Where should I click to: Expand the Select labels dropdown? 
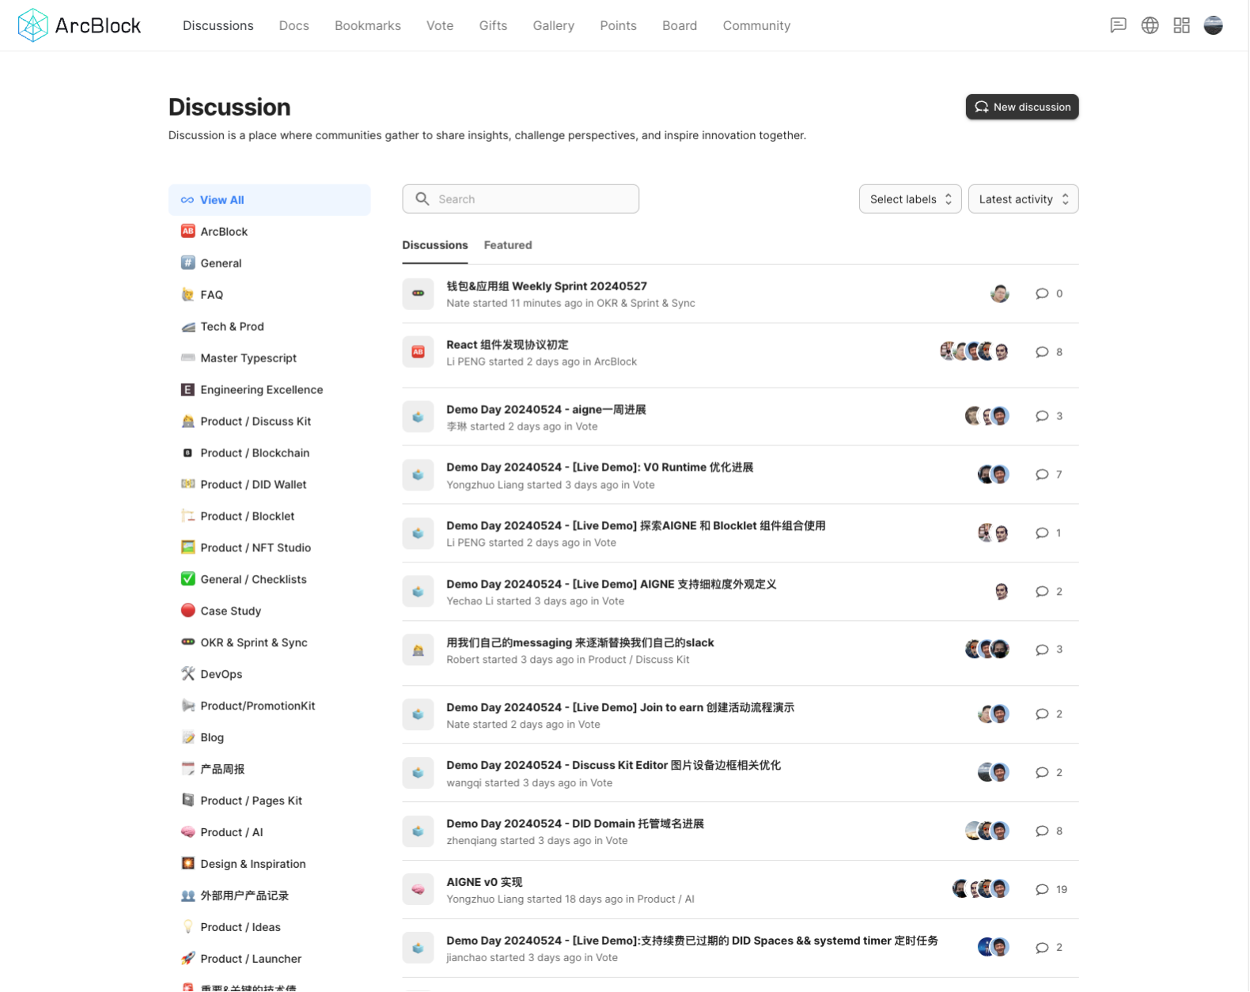910,199
